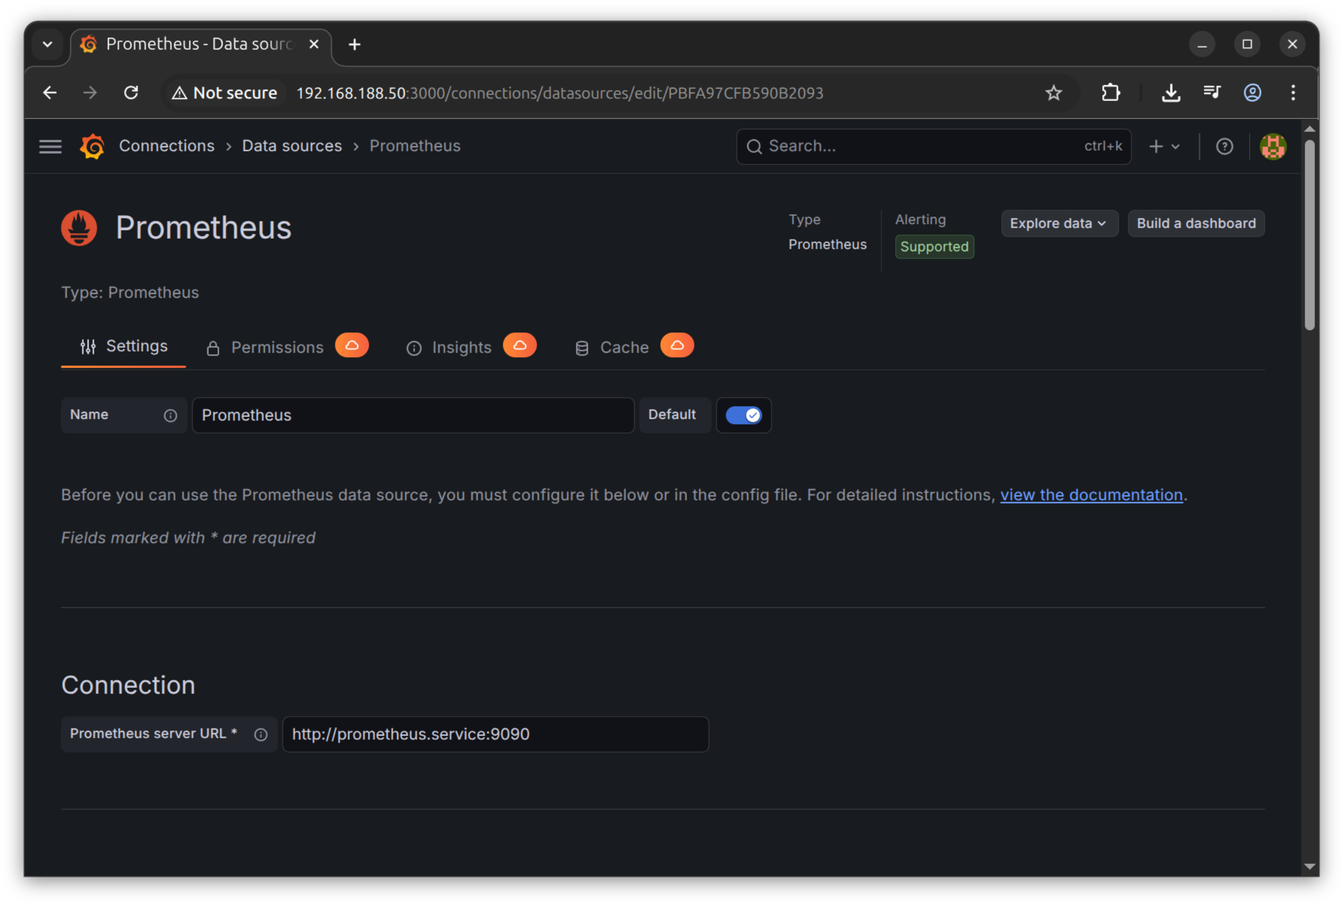Open the hamburger navigation menu

(50, 147)
